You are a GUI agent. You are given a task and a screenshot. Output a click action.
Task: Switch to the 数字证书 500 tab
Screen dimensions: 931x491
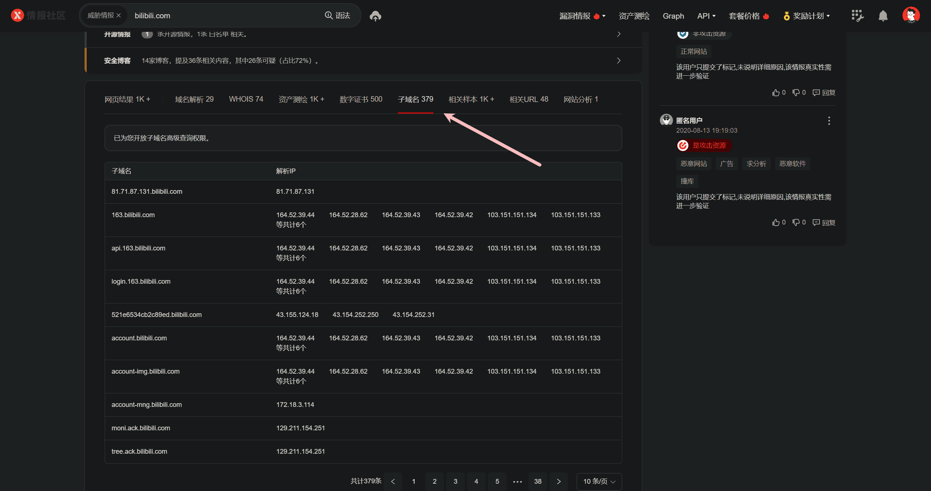(x=360, y=99)
